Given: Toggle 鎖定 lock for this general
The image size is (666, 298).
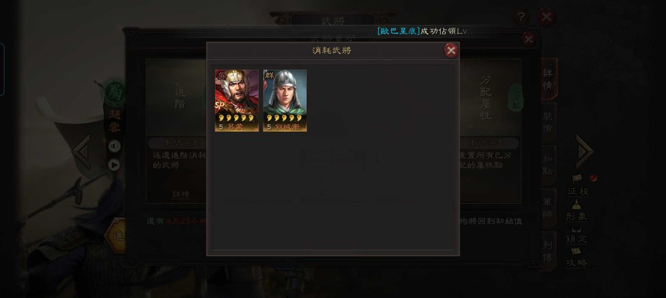Looking at the screenshot, I should (x=576, y=234).
